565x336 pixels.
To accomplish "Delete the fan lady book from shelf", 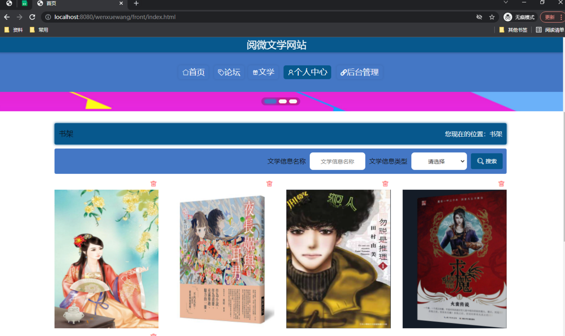I will pos(153,184).
